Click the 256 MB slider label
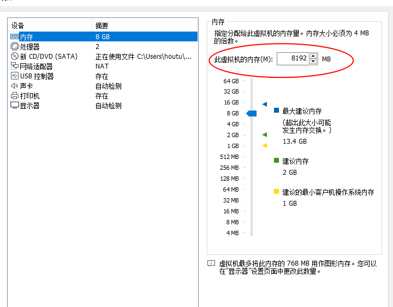The height and width of the screenshot is (307, 393). pos(229,168)
